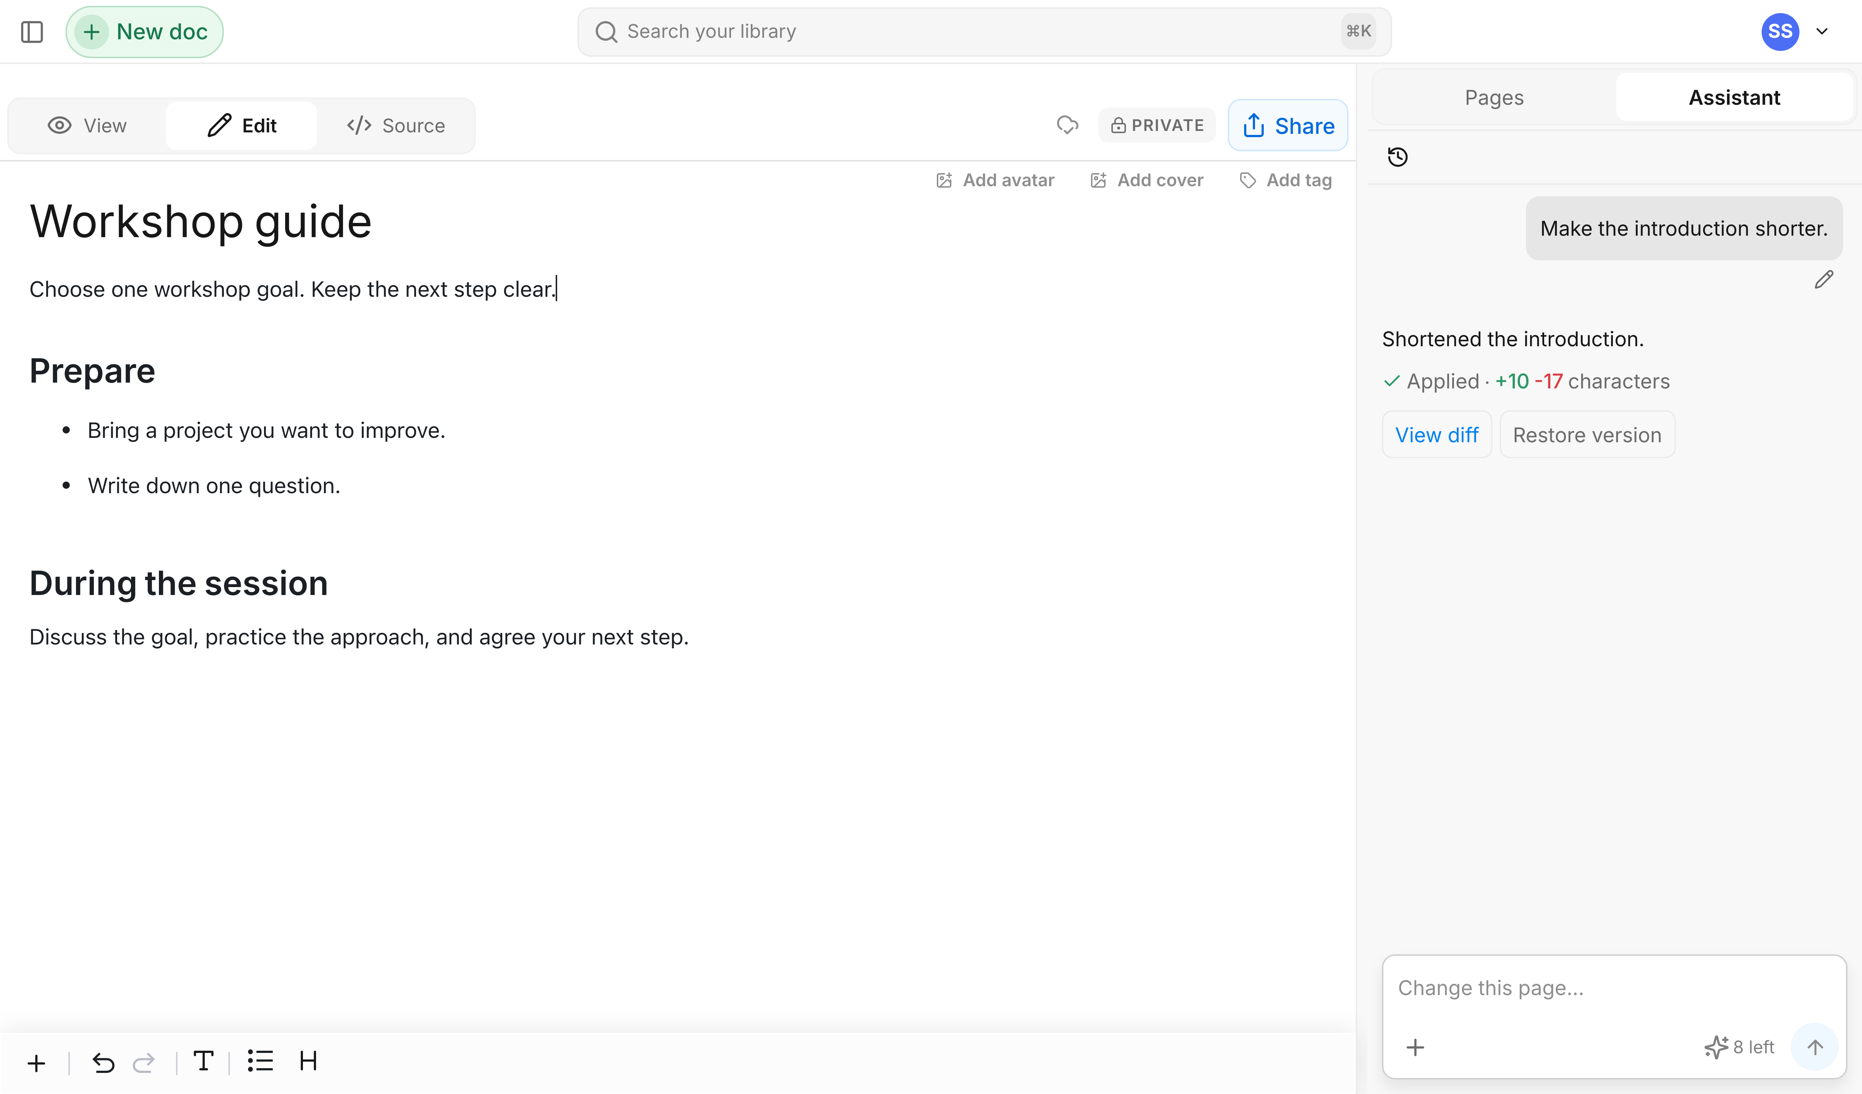Screen dimensions: 1862x1094
Task: Undo the last edit
Action: point(103,1063)
